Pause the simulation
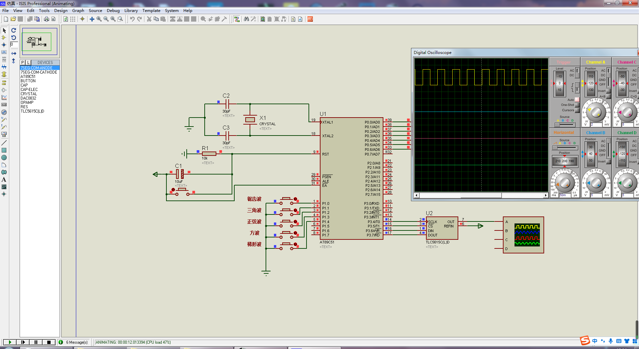Viewport: 639px width, 349px height. [x=36, y=342]
